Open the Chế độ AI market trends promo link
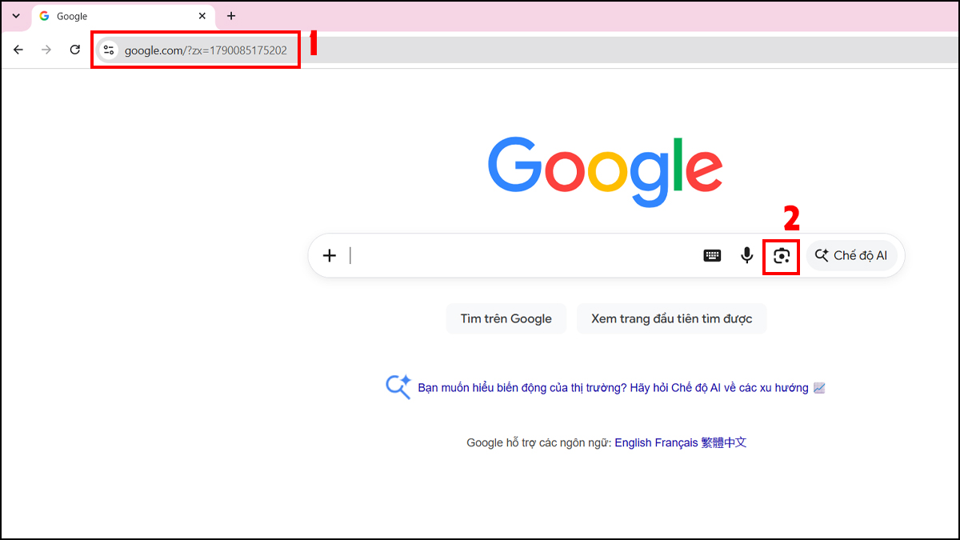The image size is (960, 540). pyautogui.click(x=622, y=388)
